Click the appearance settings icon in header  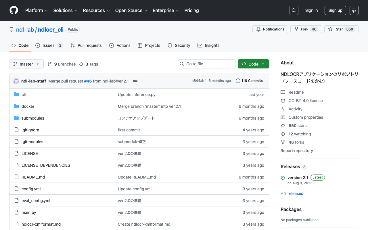click(x=354, y=10)
